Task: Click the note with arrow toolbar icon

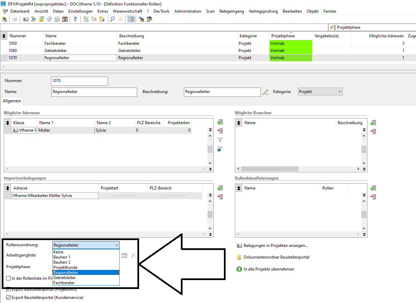Action: 102,19
